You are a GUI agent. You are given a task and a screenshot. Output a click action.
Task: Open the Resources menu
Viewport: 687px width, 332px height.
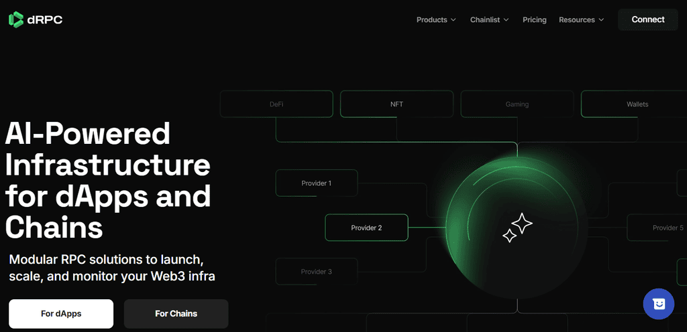coord(582,19)
